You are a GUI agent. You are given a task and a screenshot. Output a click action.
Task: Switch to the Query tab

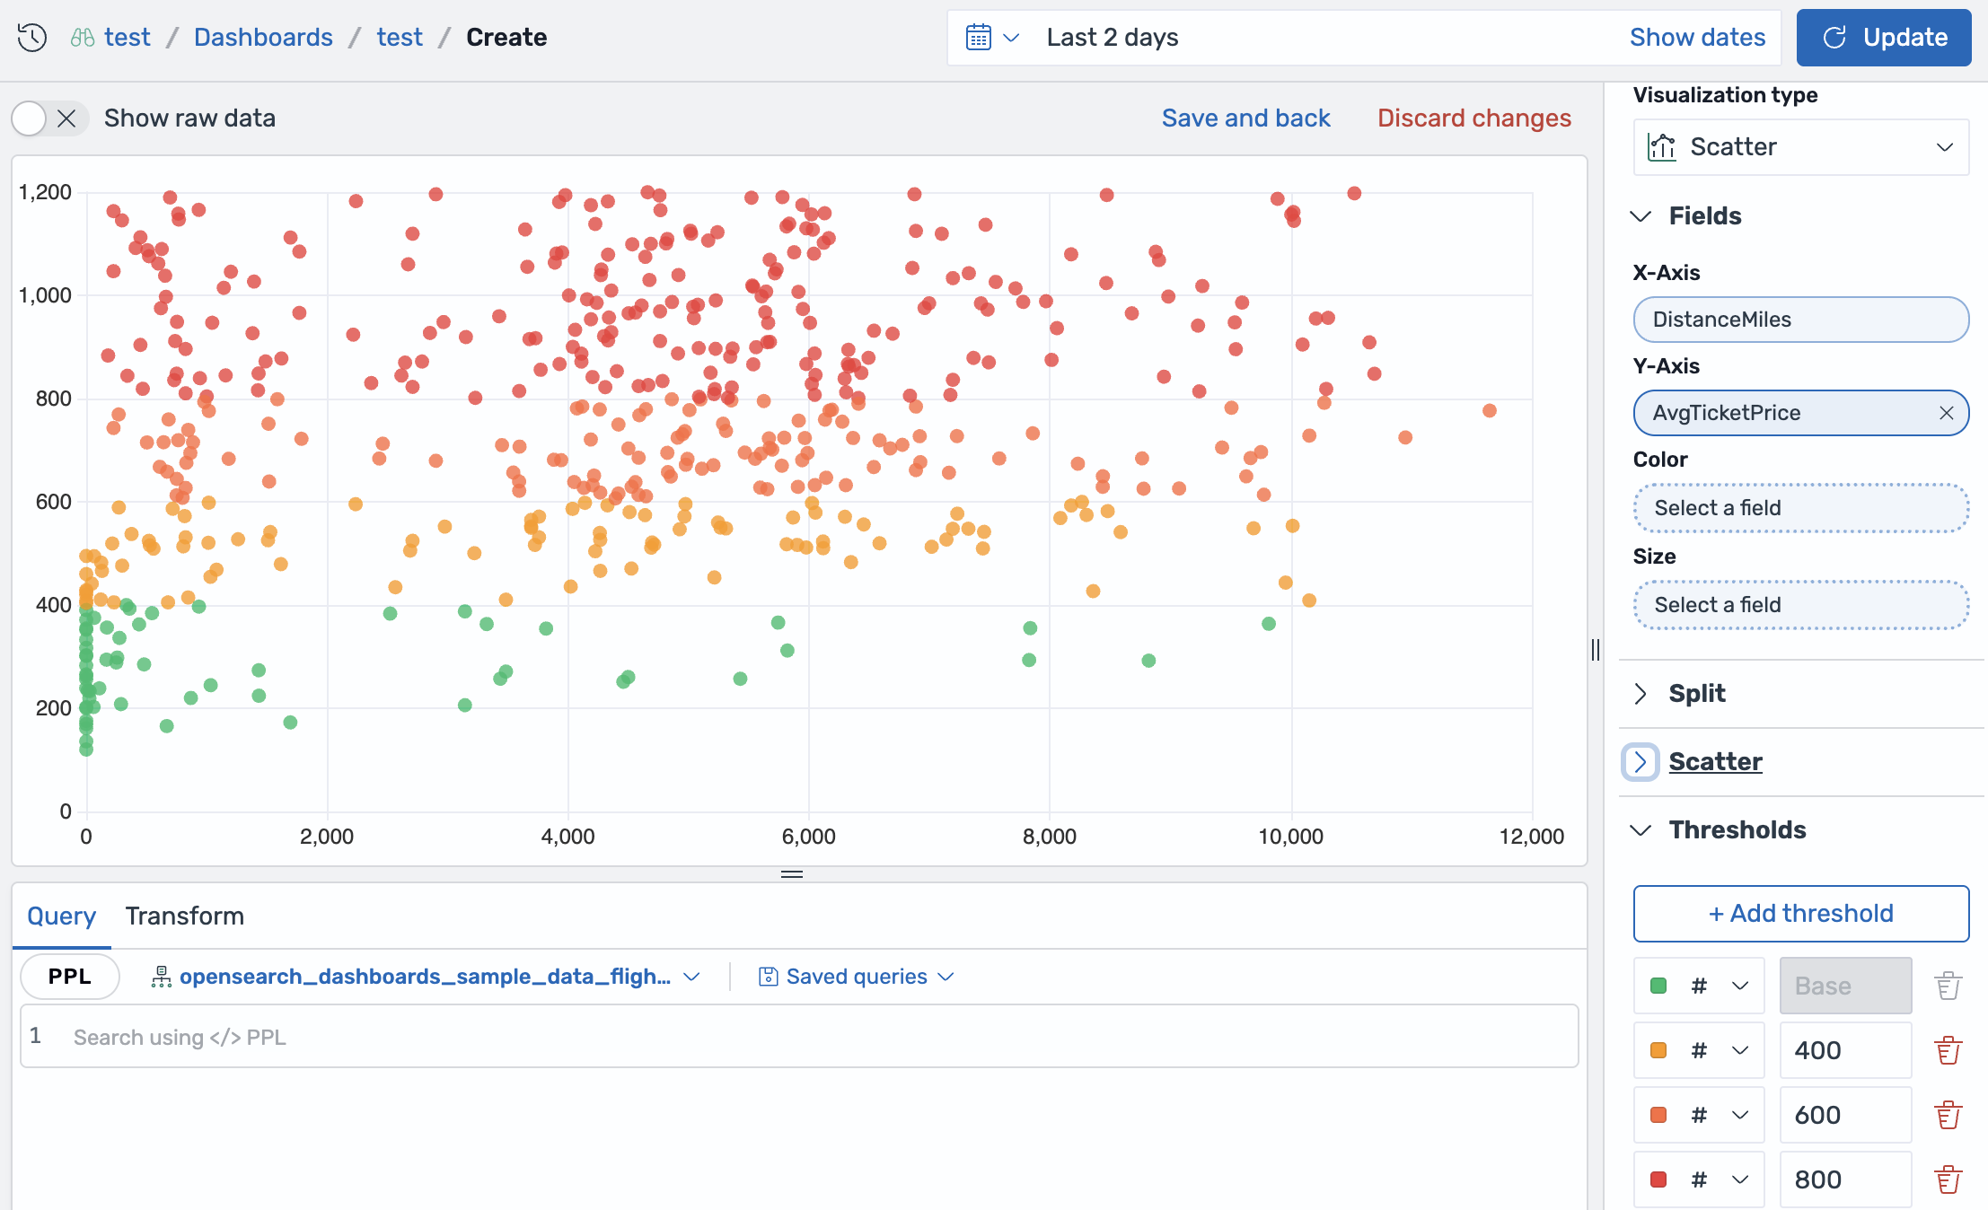coord(61,916)
